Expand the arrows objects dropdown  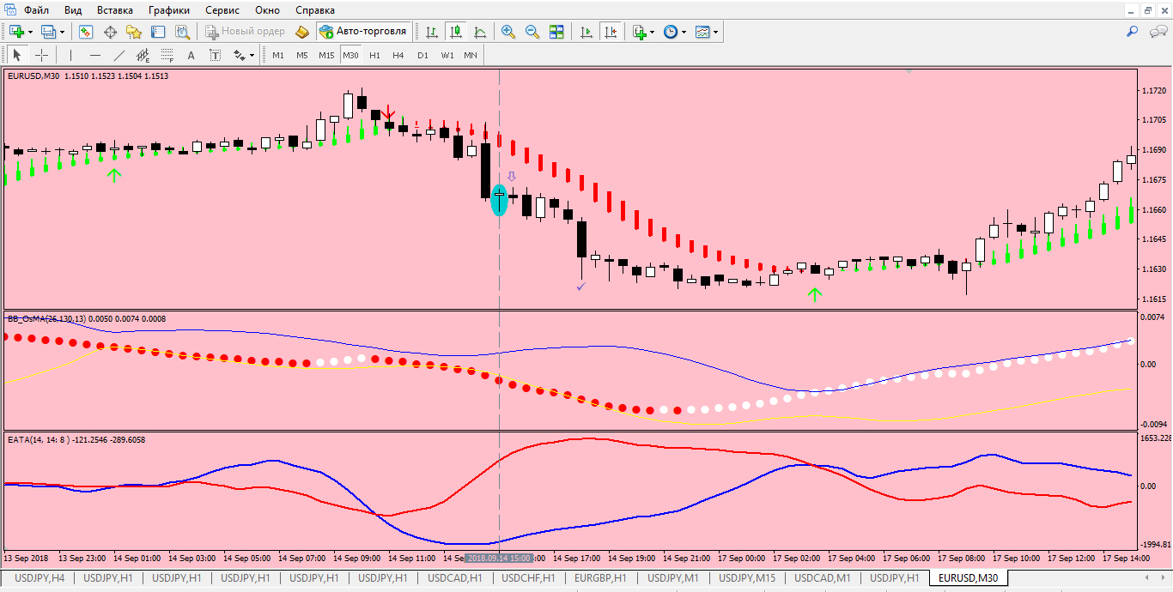(x=252, y=55)
